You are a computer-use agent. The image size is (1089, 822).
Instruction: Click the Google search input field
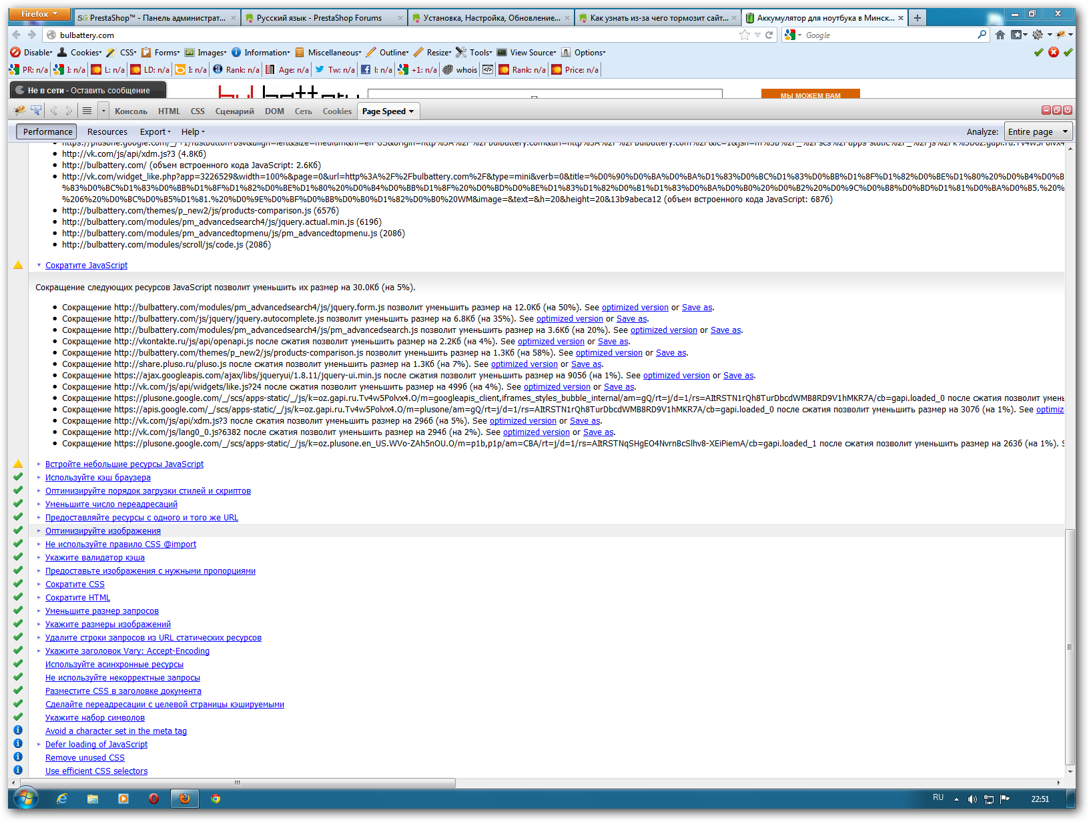click(x=889, y=35)
